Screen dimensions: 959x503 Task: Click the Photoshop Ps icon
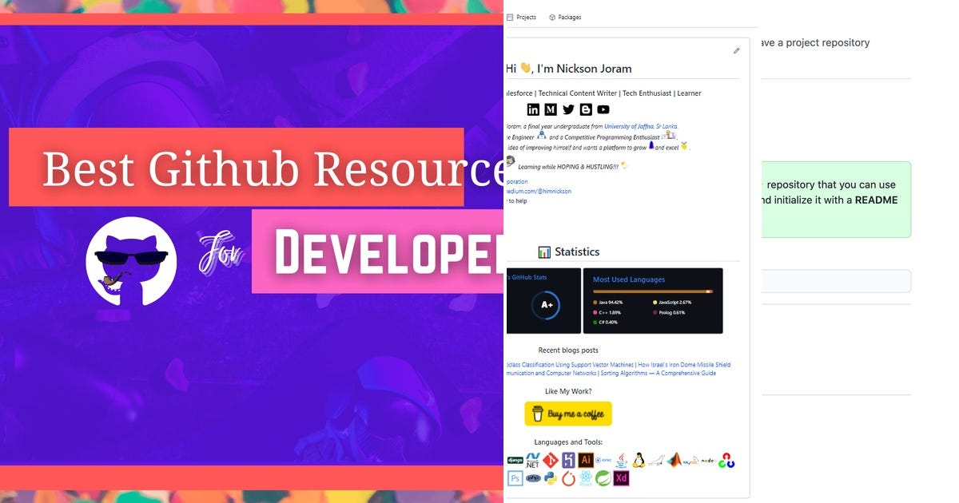[515, 478]
